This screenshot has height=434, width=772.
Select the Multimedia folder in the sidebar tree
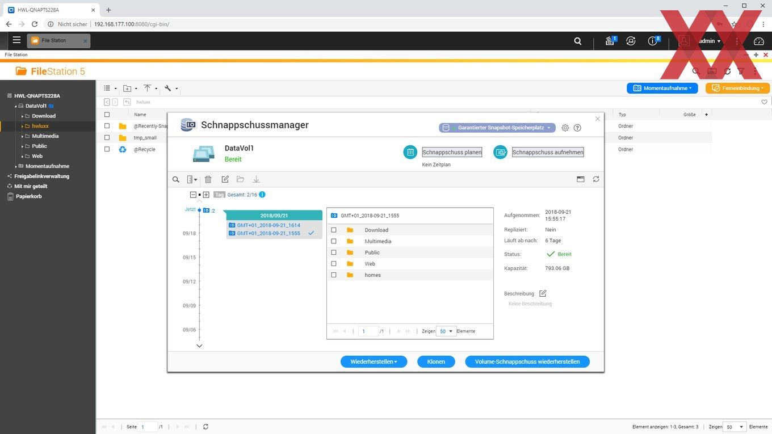(45, 136)
